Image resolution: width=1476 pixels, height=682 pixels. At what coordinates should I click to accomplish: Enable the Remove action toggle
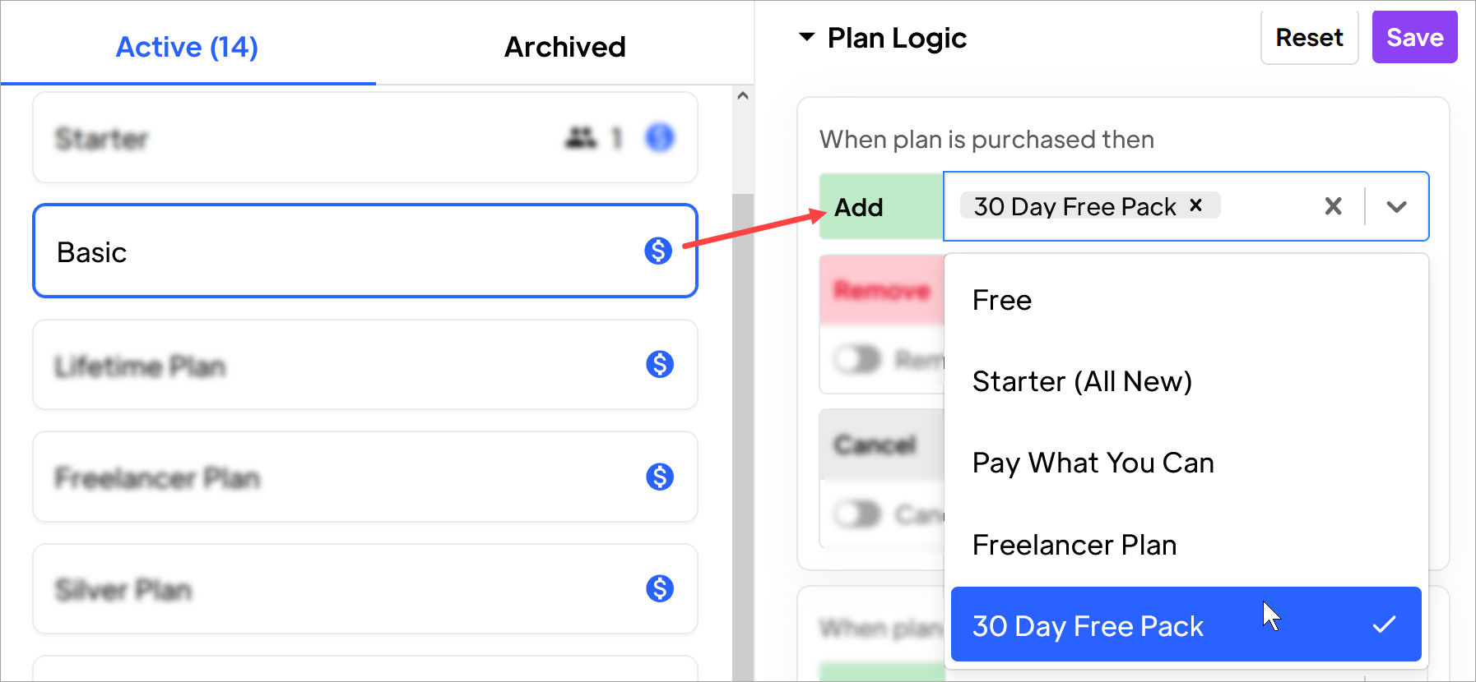(x=857, y=359)
